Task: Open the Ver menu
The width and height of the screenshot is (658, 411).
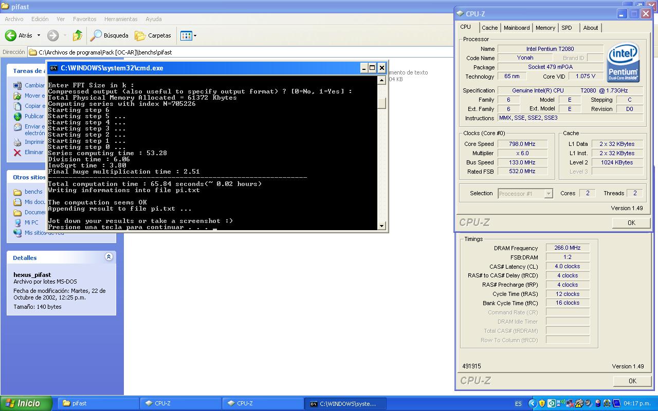Action: (61, 19)
